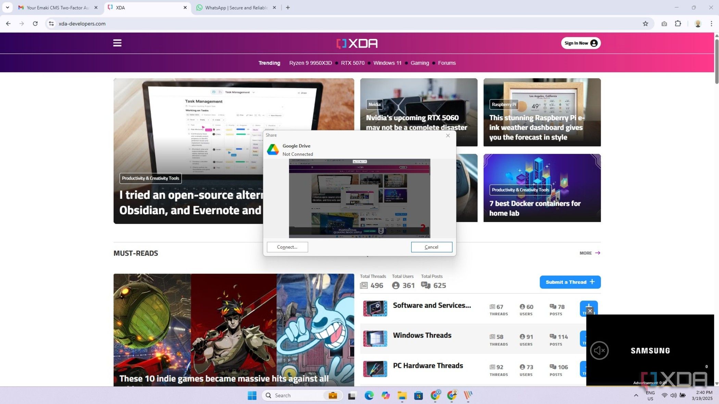
Task: Switch to the Emaki CMS Gmail tab
Action: pyautogui.click(x=58, y=8)
